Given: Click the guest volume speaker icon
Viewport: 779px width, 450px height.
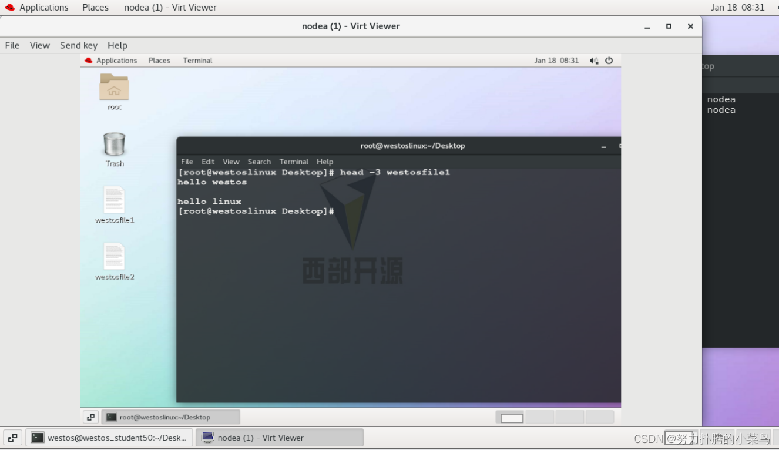Looking at the screenshot, I should (x=594, y=61).
